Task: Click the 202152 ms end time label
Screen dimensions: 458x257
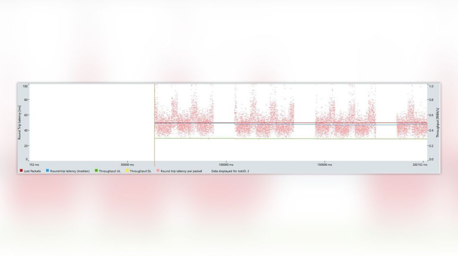Action: pos(419,165)
